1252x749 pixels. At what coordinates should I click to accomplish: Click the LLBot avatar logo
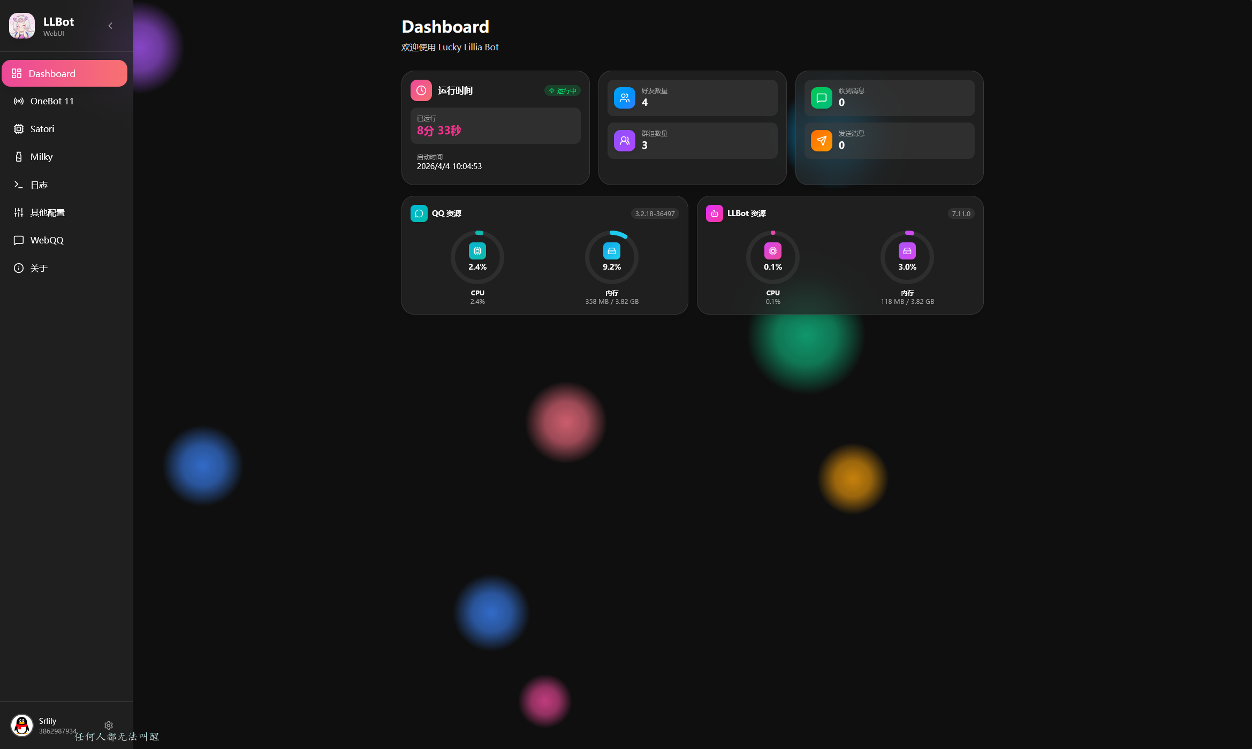(x=22, y=26)
